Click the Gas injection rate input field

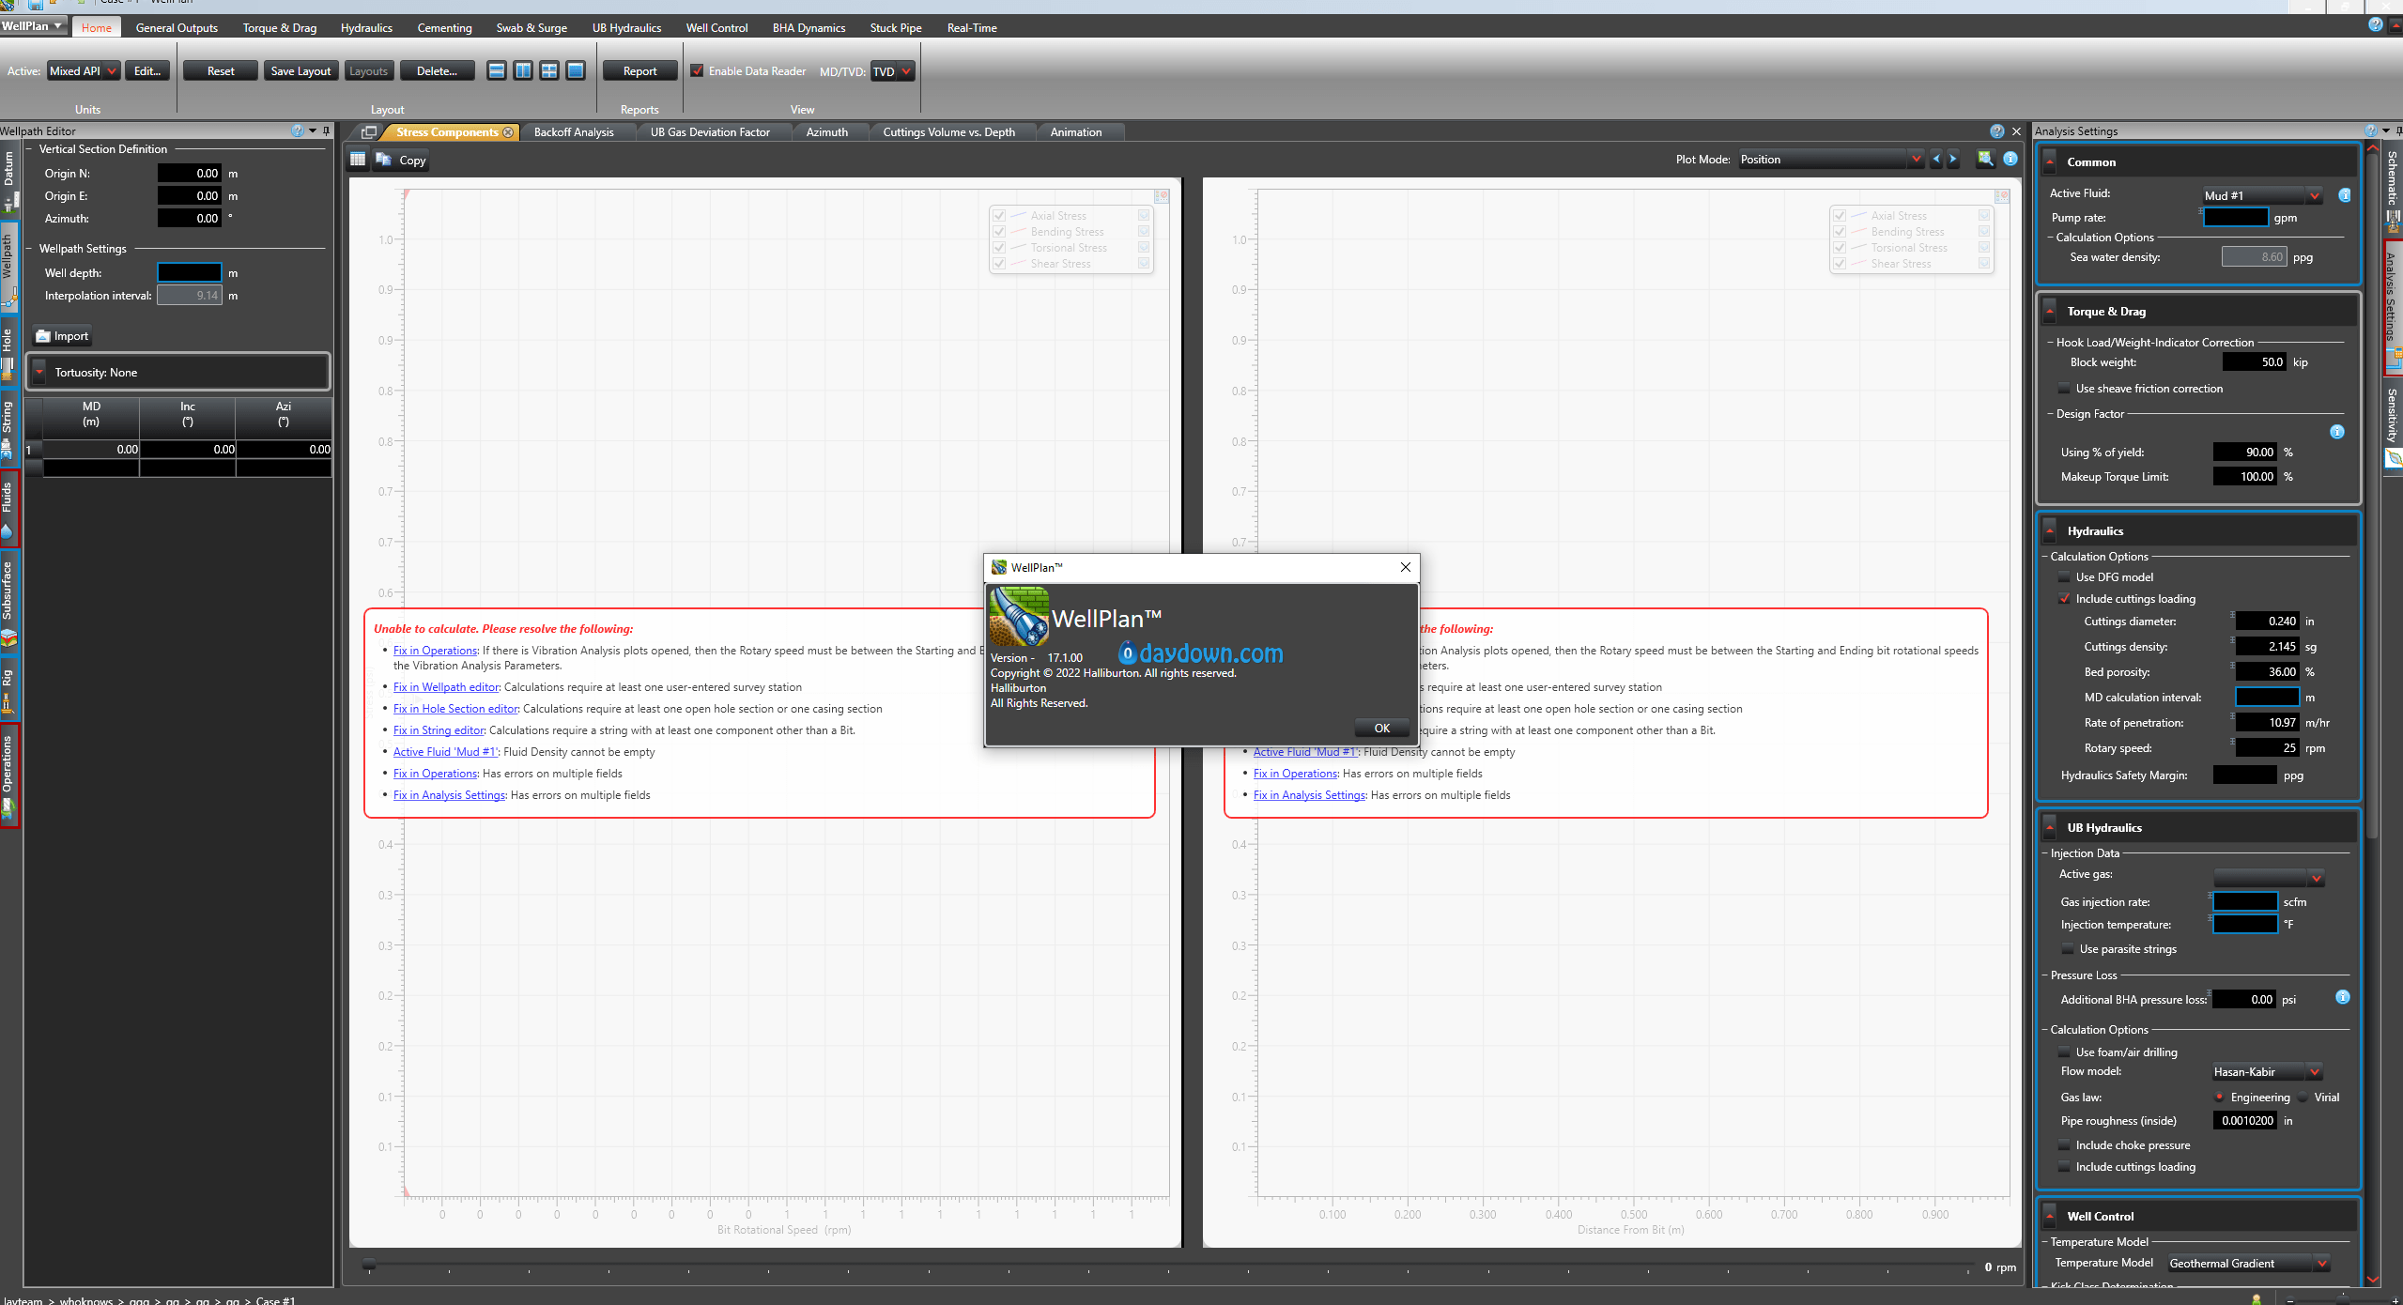pyautogui.click(x=2244, y=902)
